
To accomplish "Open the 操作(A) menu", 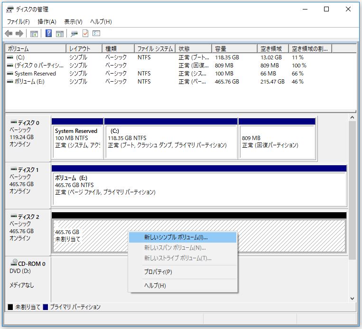I will pos(47,22).
